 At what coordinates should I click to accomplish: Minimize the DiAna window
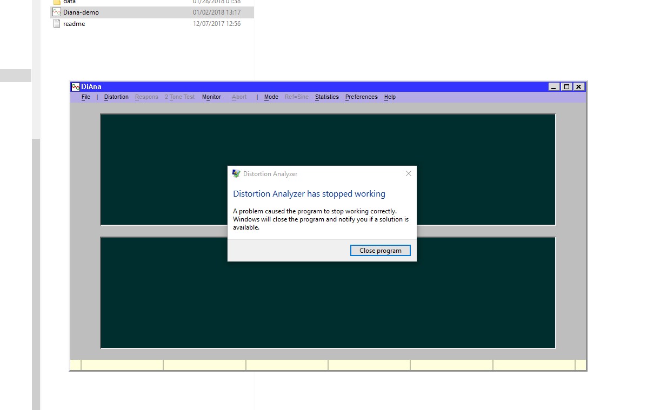point(554,86)
